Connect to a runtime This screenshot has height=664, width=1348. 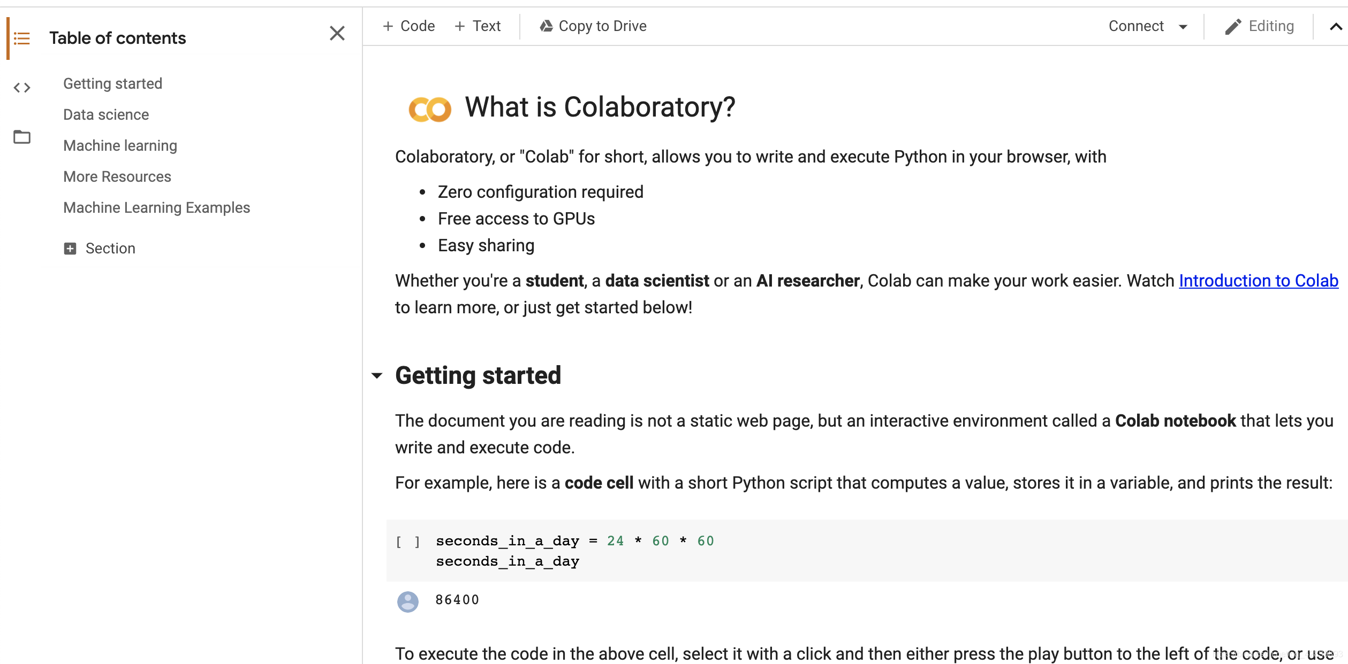(x=1136, y=26)
